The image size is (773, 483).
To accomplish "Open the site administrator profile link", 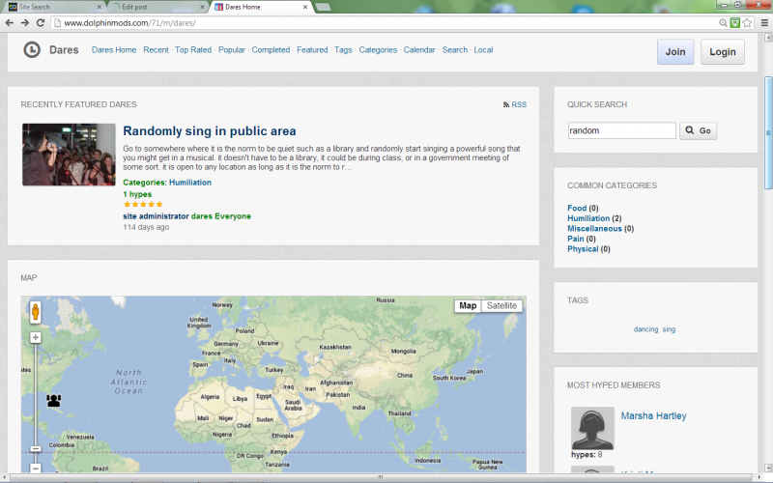I will tap(156, 216).
